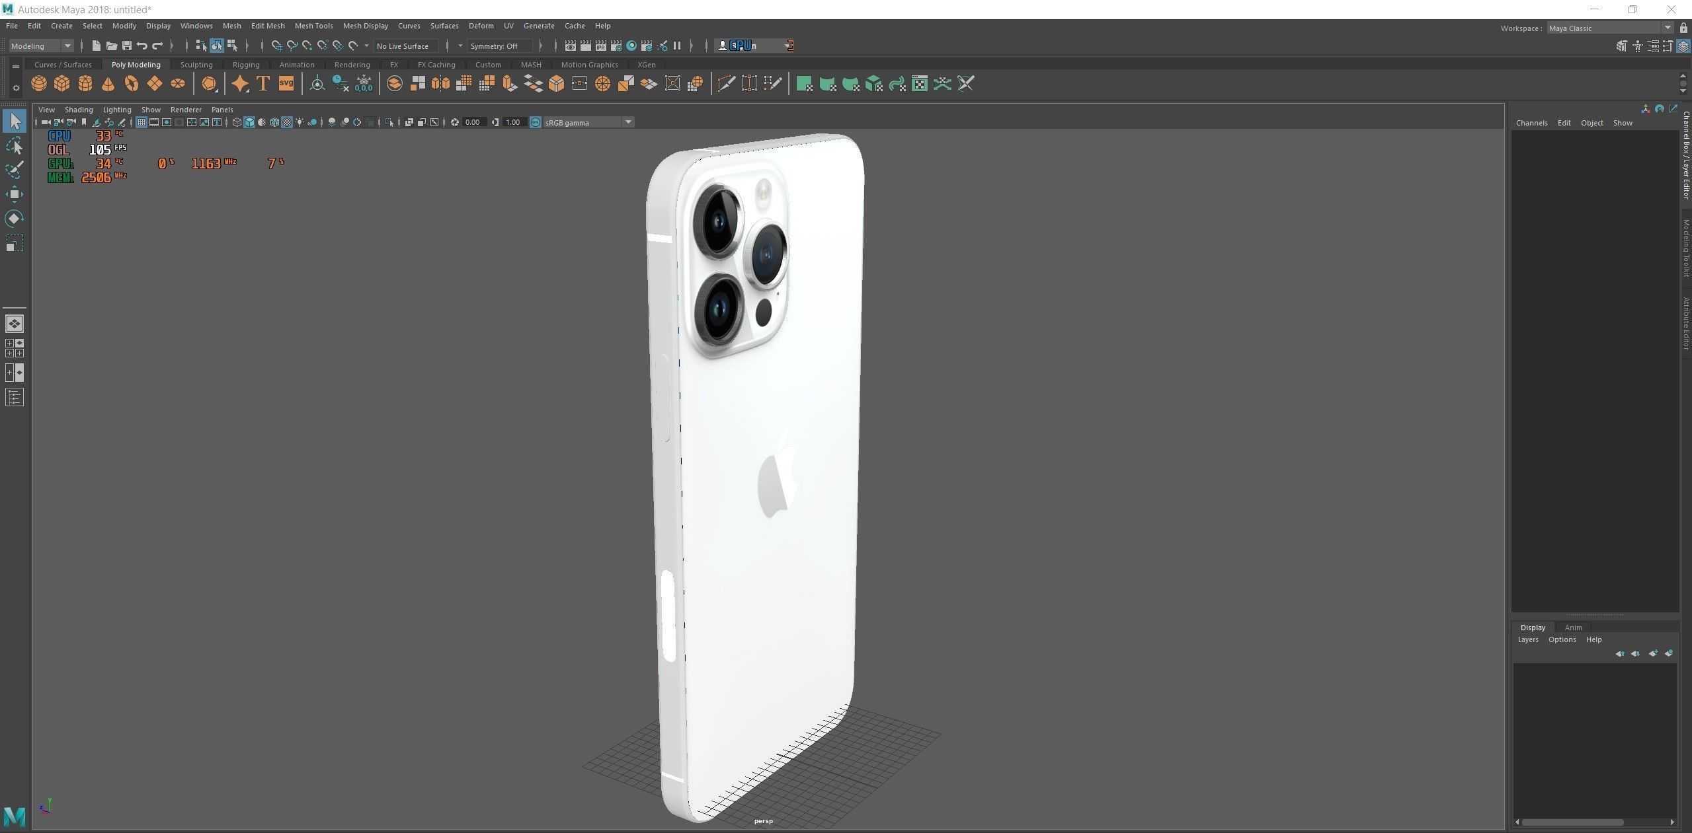This screenshot has height=833, width=1692.
Task: Open the shelf options gear menu
Action: [x=16, y=88]
